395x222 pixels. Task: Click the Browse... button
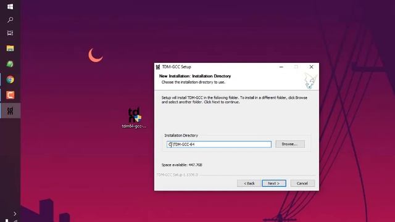(290, 144)
